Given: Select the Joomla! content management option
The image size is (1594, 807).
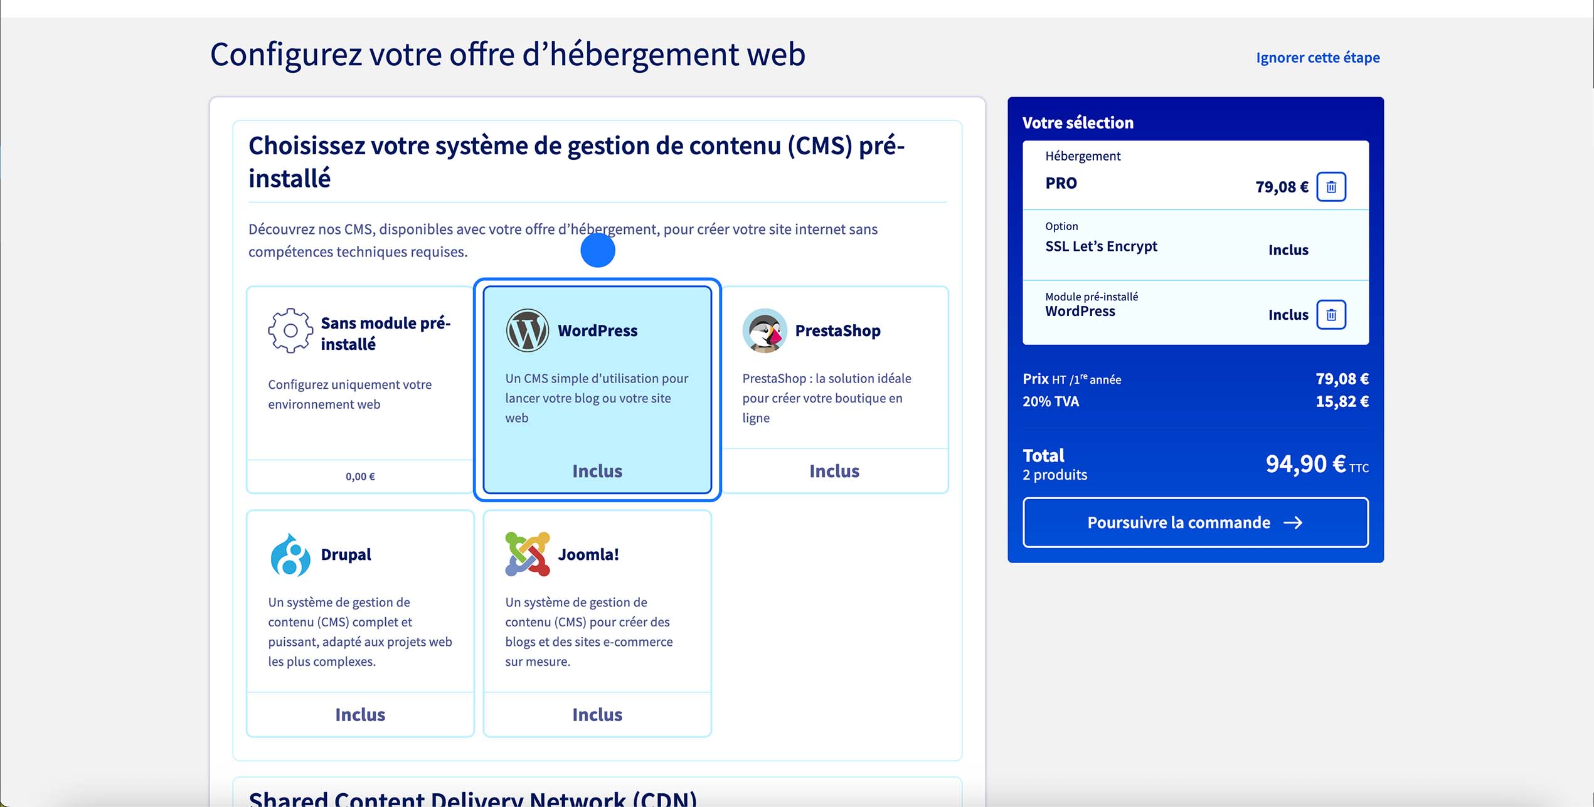Looking at the screenshot, I should (597, 621).
